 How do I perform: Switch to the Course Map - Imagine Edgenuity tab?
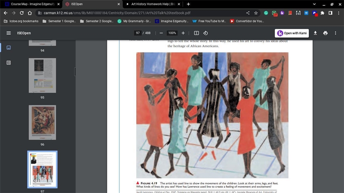(33, 4)
